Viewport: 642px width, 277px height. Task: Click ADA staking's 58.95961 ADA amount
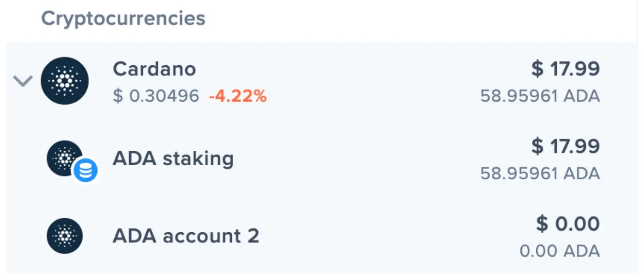tap(540, 174)
